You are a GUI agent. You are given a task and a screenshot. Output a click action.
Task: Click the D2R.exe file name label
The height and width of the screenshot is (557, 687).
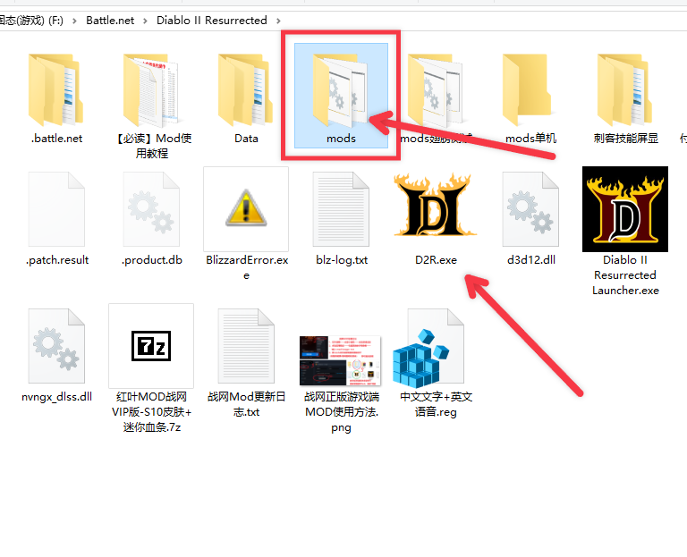tap(436, 260)
